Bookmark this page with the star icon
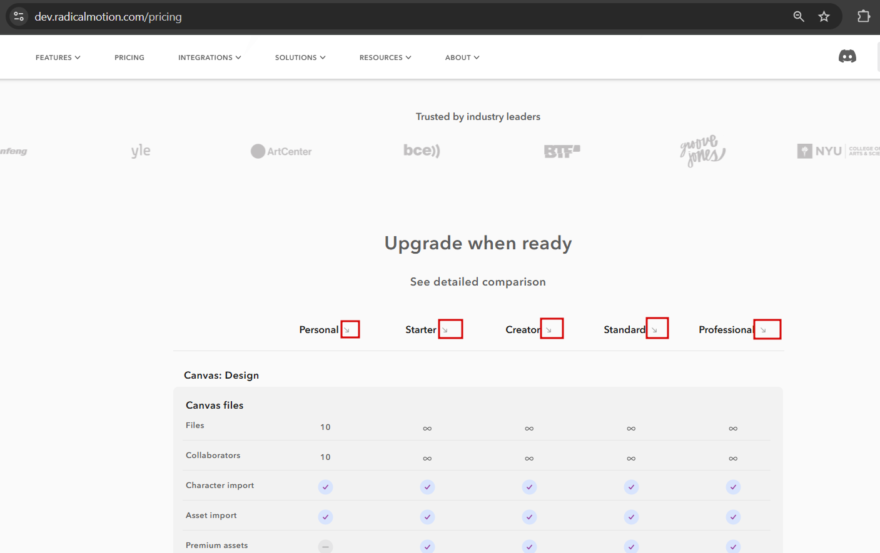 pyautogui.click(x=824, y=16)
